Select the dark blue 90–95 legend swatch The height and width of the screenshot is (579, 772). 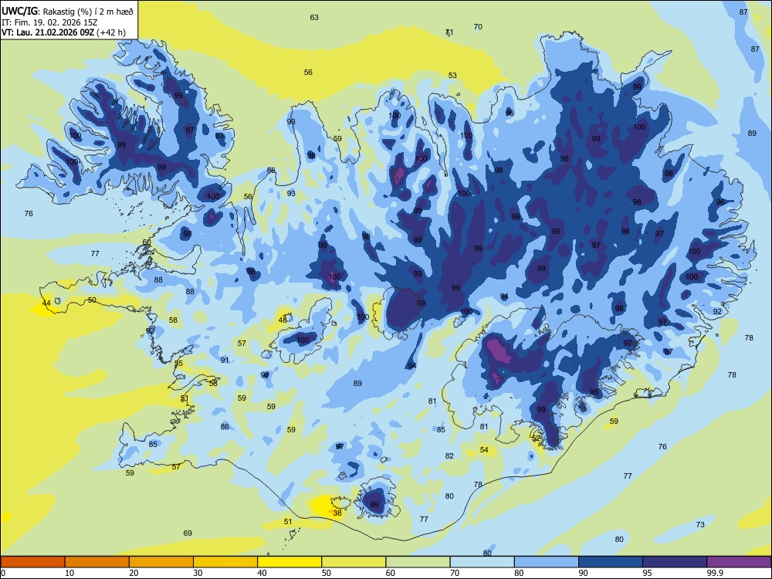pos(611,562)
